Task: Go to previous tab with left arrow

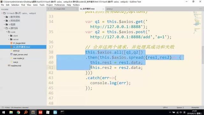Action: tap(48, 9)
